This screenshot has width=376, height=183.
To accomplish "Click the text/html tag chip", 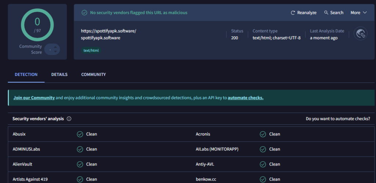I will (x=91, y=51).
